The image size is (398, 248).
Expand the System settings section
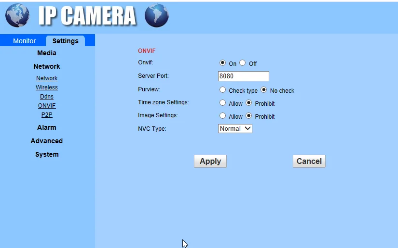coord(47,154)
